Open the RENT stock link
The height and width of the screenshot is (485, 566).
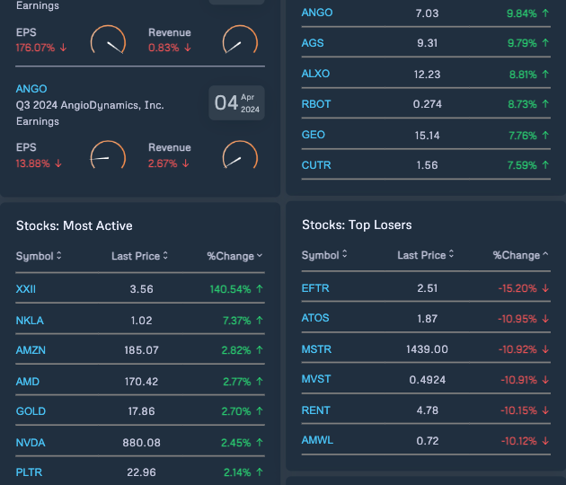click(316, 410)
